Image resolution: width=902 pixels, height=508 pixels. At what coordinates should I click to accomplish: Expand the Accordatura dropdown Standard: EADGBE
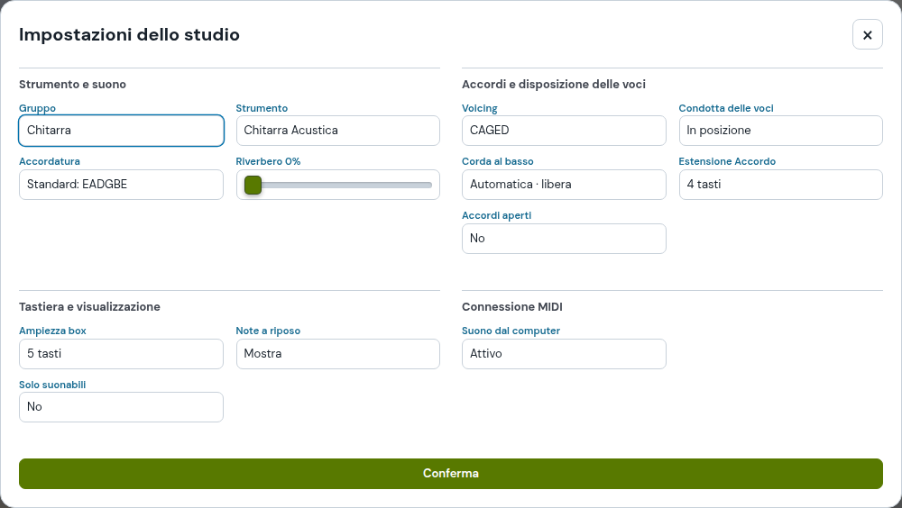pos(122,185)
